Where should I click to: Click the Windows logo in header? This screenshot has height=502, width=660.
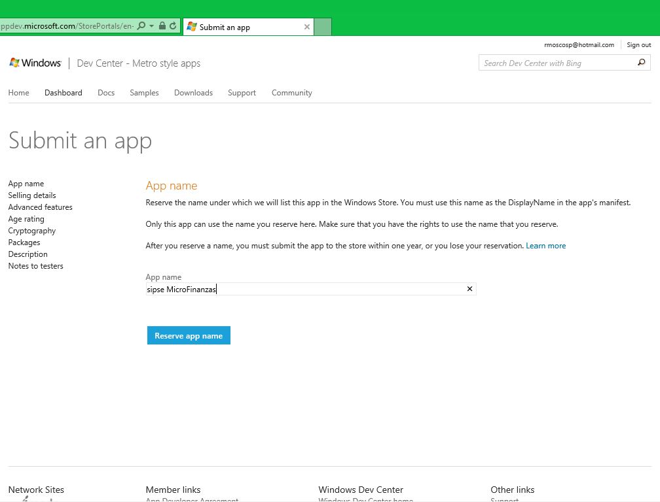35,63
